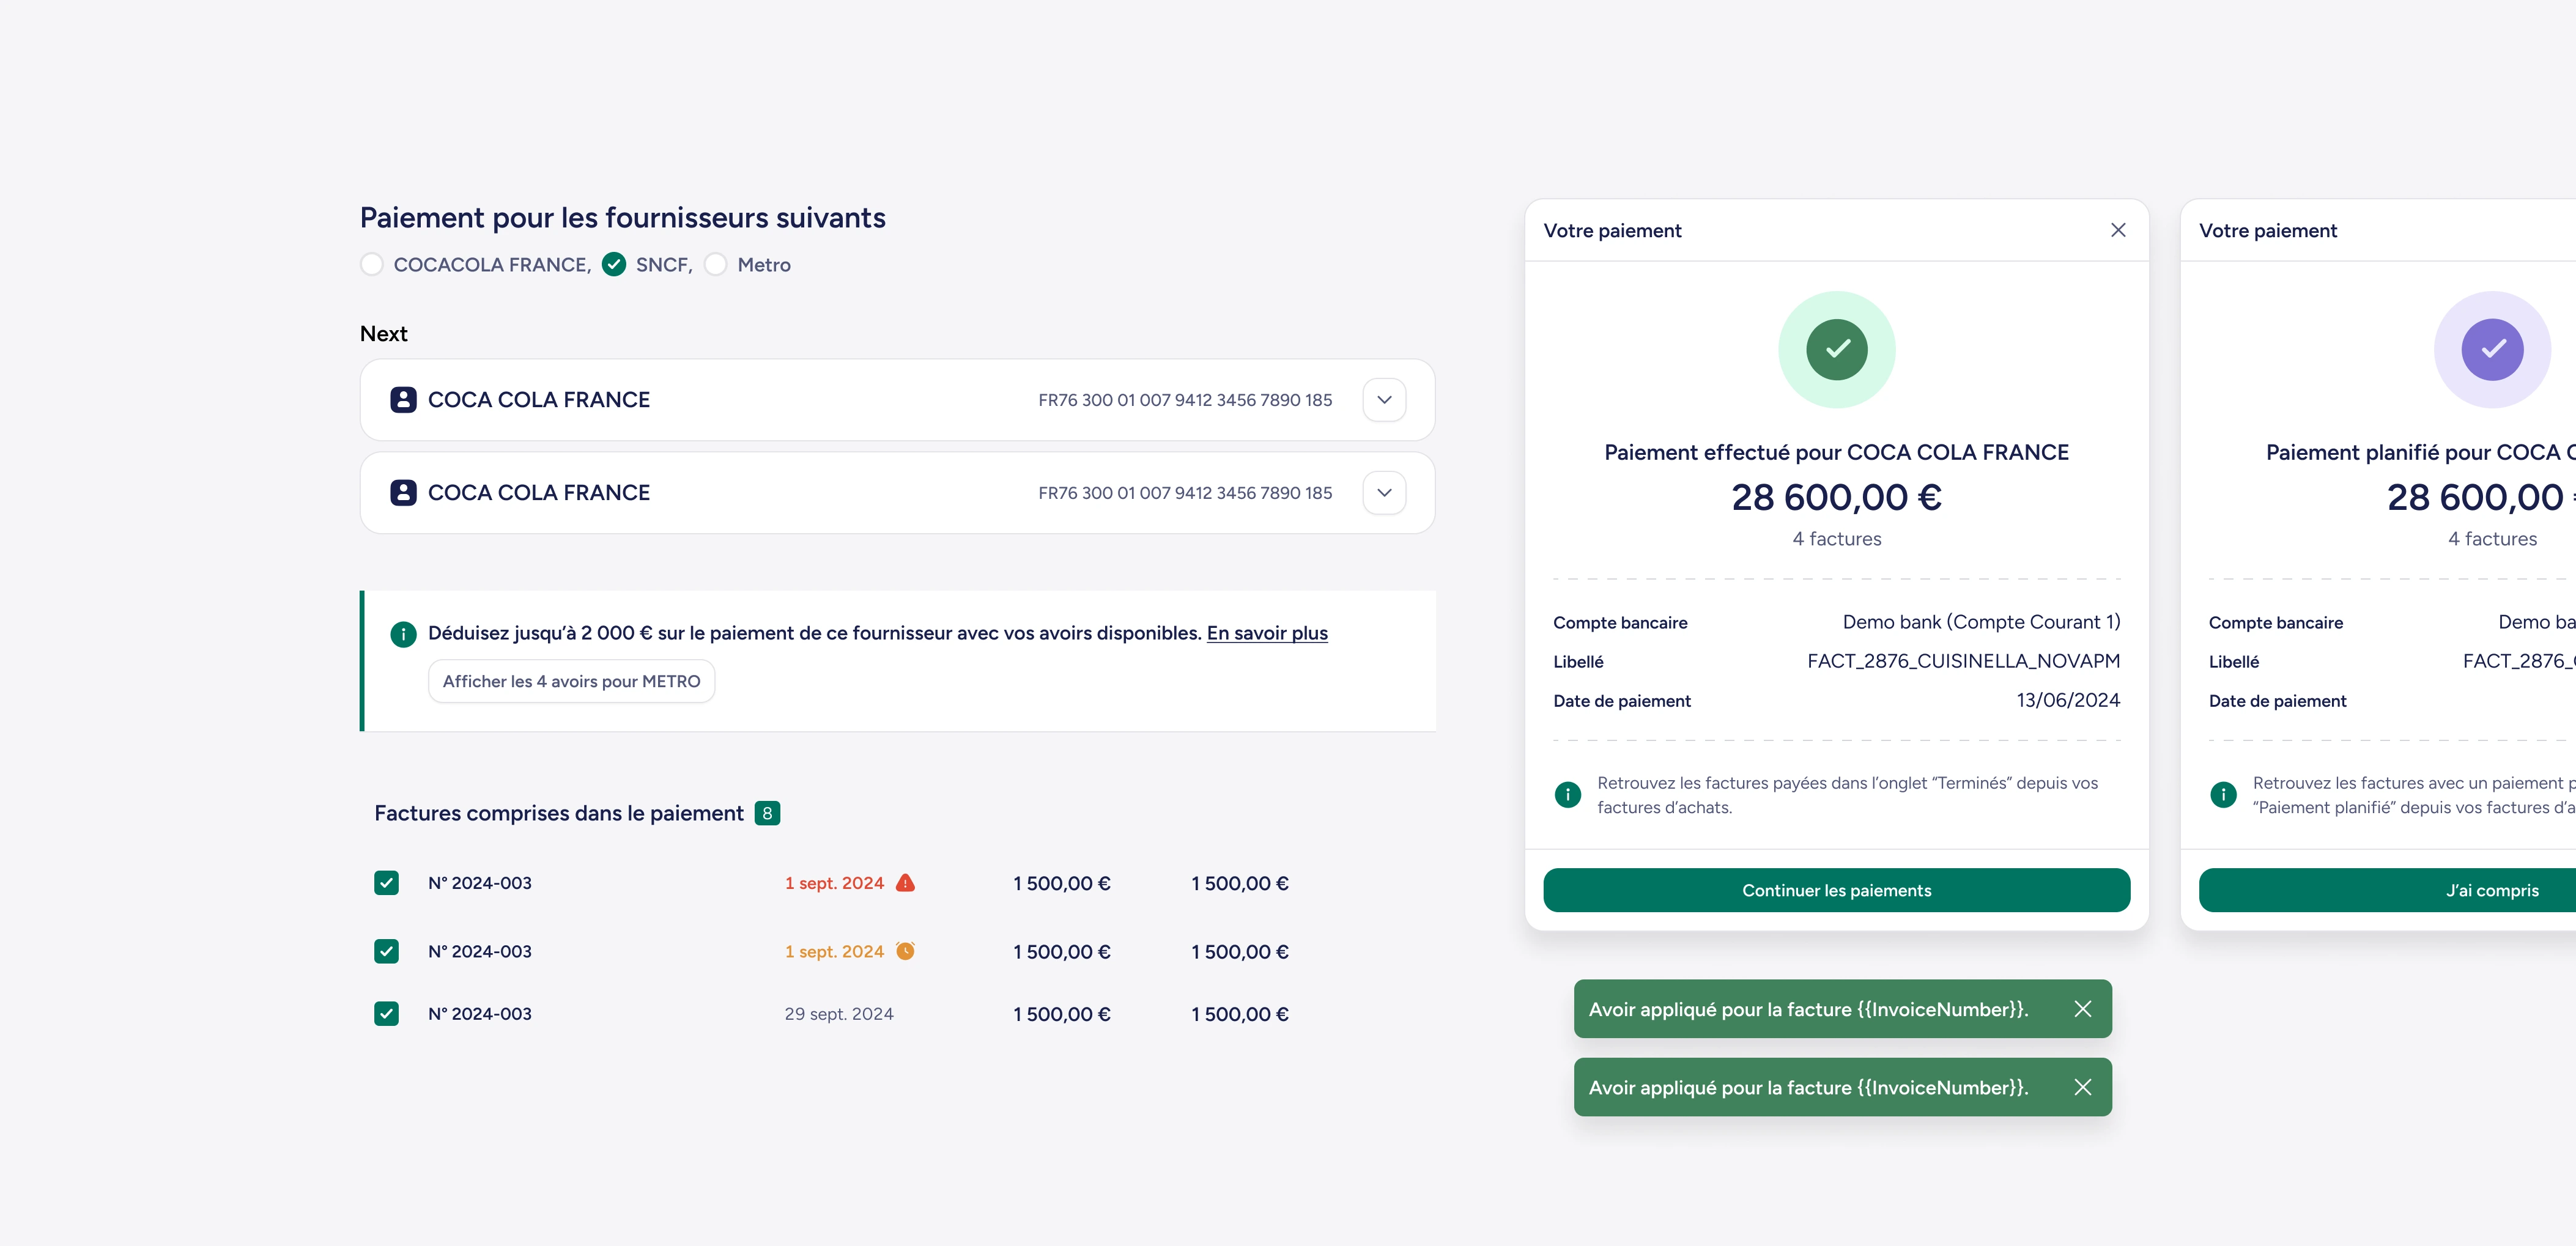Click the Next heading

(384, 334)
